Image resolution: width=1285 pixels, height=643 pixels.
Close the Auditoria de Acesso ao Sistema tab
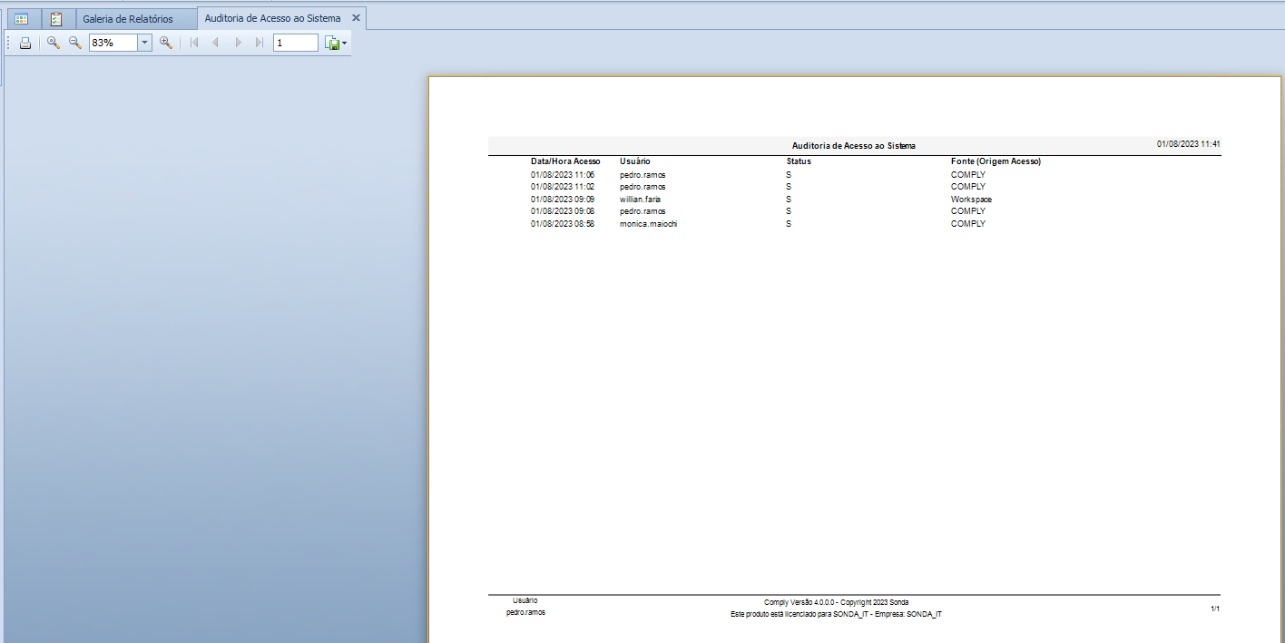tap(356, 18)
